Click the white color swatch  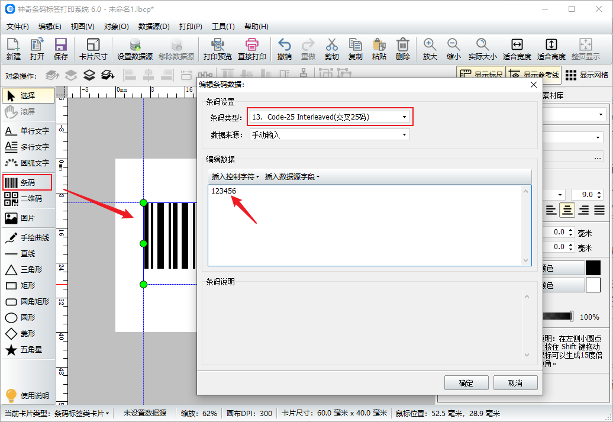pyautogui.click(x=593, y=285)
